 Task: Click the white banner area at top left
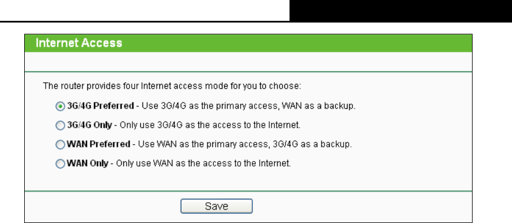[145, 10]
